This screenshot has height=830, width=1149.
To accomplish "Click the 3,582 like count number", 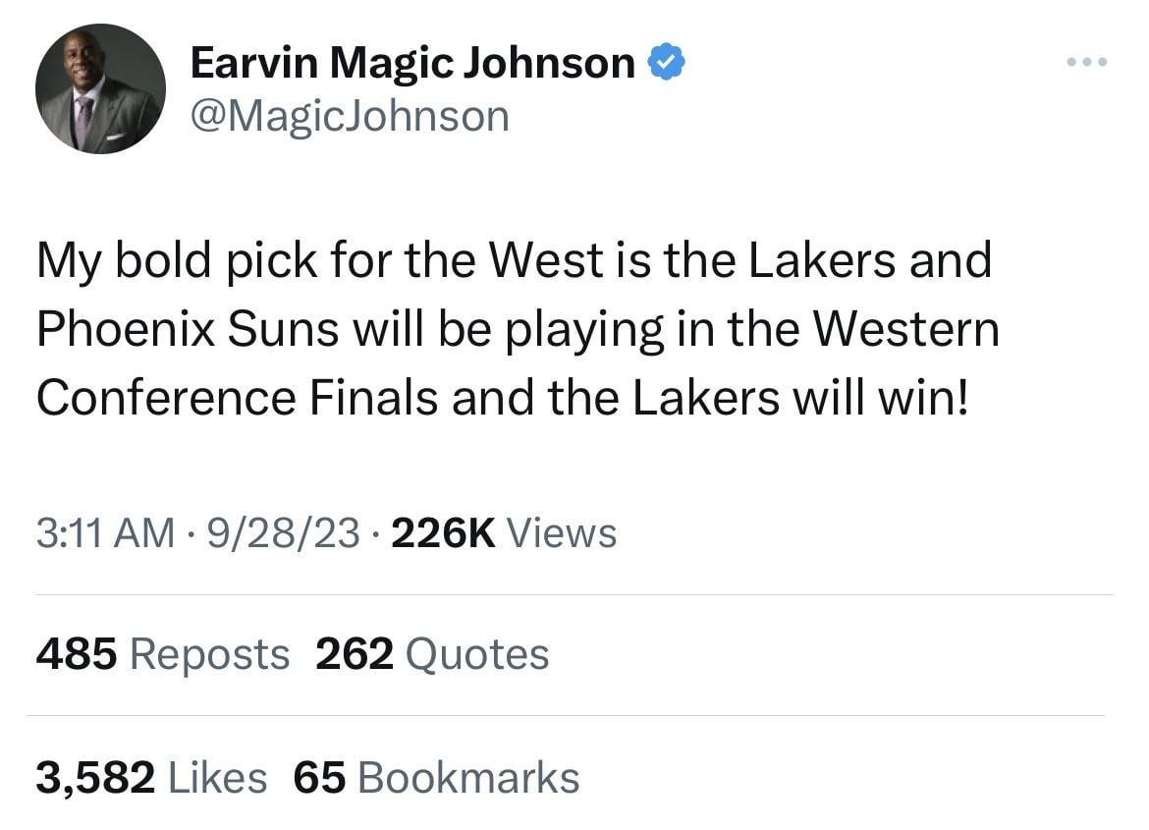I will [x=95, y=777].
